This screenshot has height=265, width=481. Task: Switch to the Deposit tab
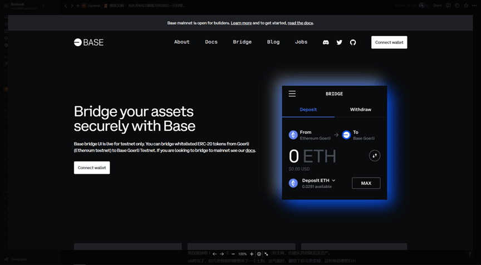[308, 110]
